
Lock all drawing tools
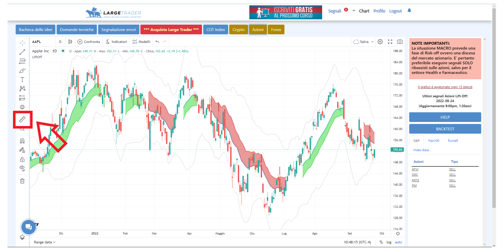(x=22, y=159)
